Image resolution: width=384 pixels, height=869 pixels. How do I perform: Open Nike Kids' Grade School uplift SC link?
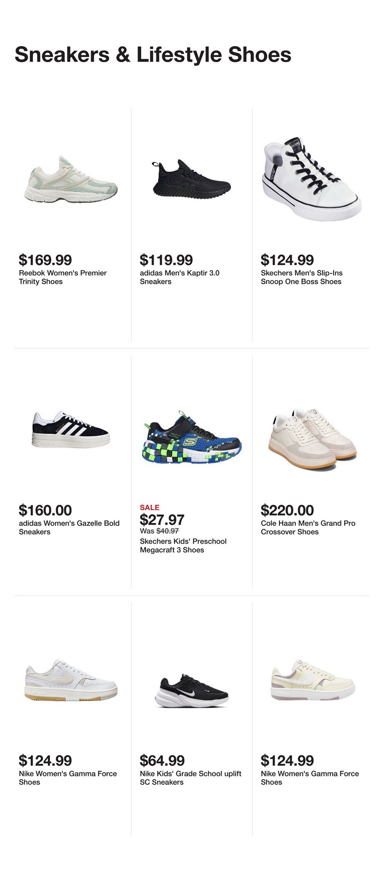(x=190, y=778)
